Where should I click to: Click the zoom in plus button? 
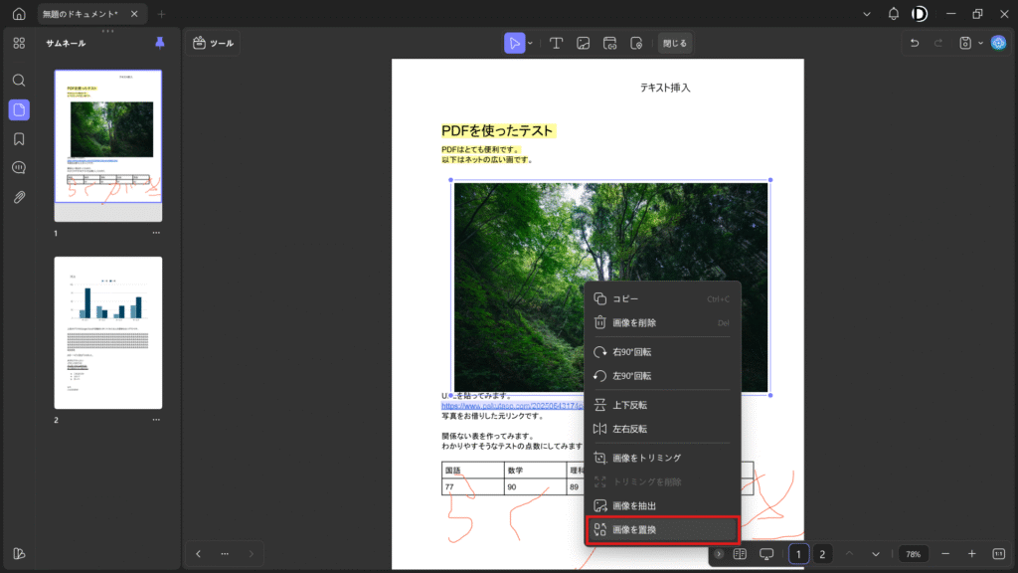click(x=971, y=553)
